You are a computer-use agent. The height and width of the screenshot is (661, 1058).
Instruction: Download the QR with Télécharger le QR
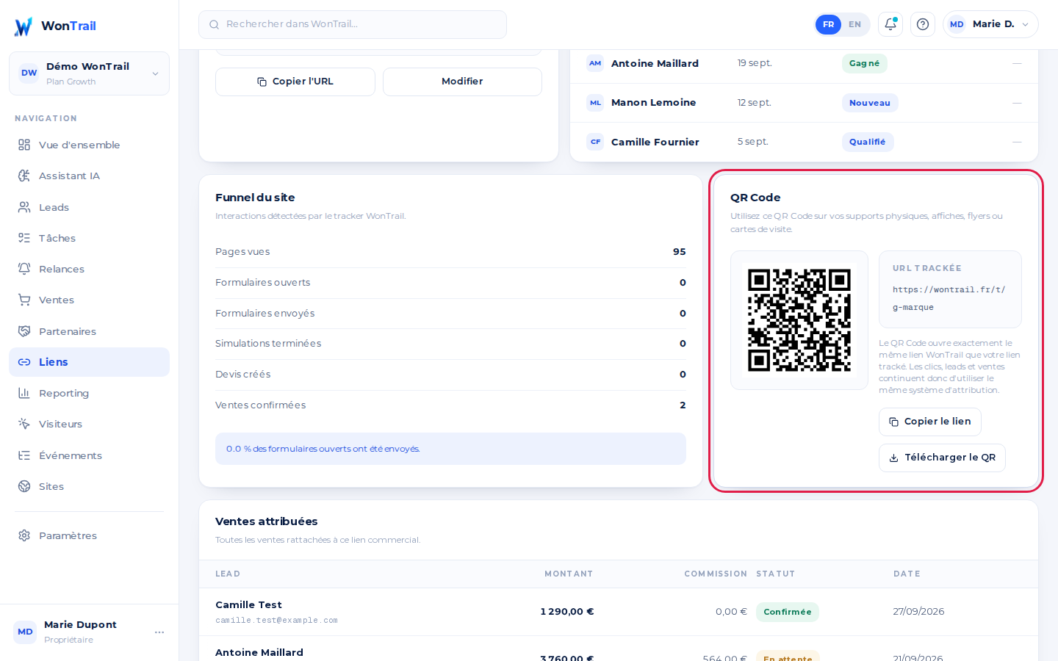[942, 458]
